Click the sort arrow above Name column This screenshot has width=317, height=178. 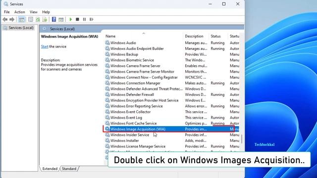(x=144, y=33)
